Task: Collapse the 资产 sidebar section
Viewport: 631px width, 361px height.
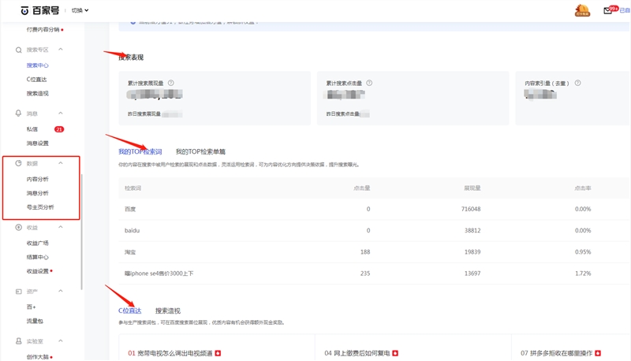Action: 61,292
